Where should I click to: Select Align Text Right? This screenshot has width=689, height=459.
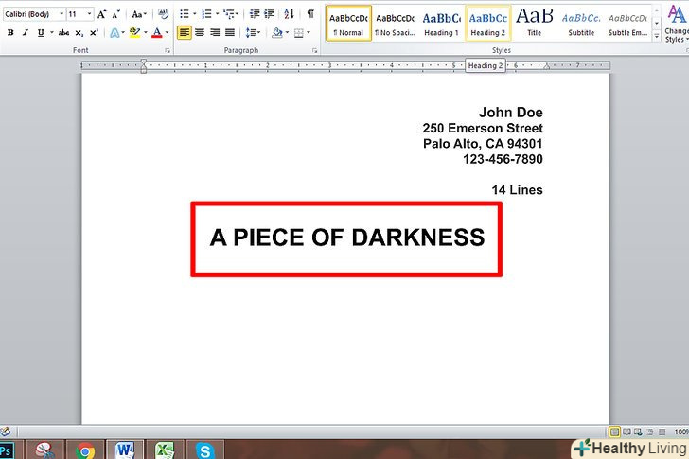point(215,32)
